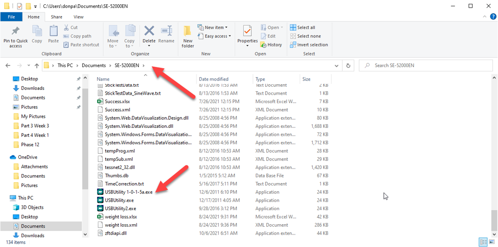The image size is (498, 247).
Task: Switch to the View tab
Action: [x=78, y=17]
